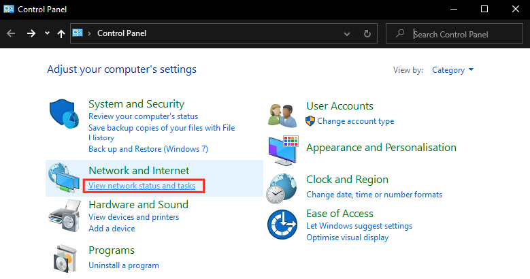Click the Control Panel title bar icon
530x279 pixels.
tap(8, 9)
